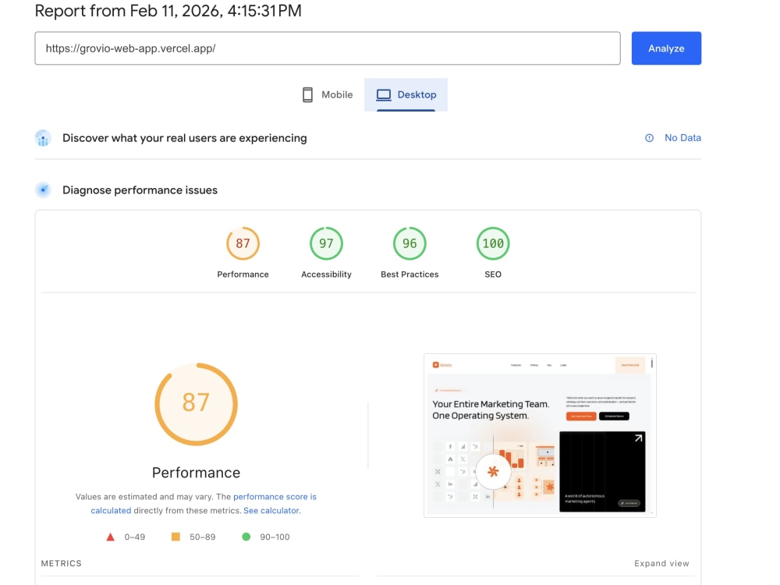Open the performance score is calculated link
Screen dimensions: 780x585
pos(204,503)
